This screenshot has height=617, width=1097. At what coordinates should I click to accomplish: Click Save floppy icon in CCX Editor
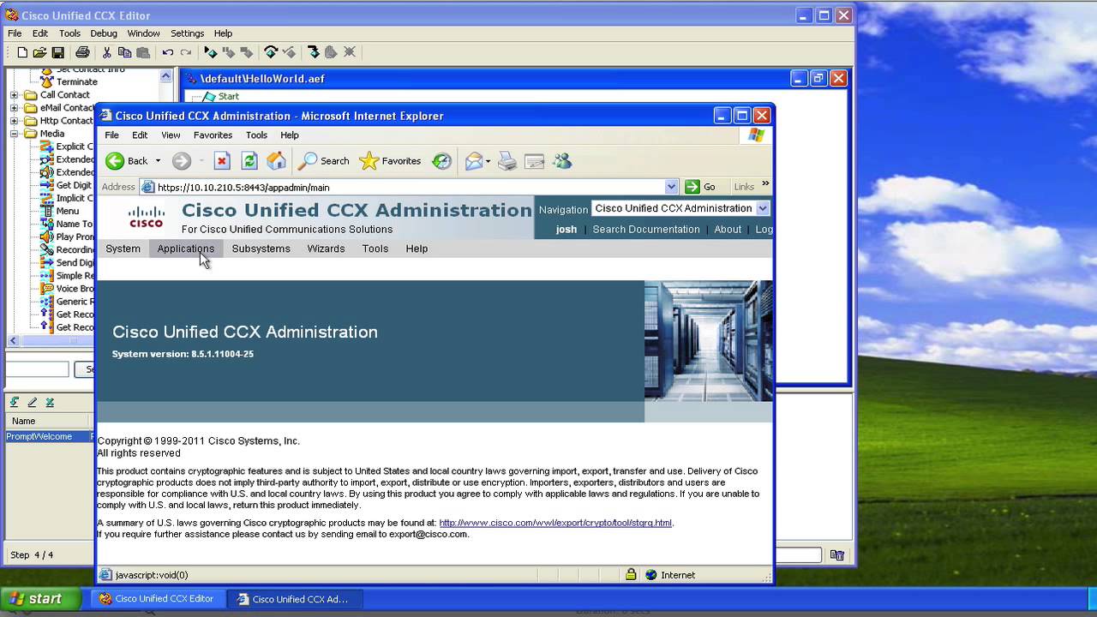[x=57, y=52]
